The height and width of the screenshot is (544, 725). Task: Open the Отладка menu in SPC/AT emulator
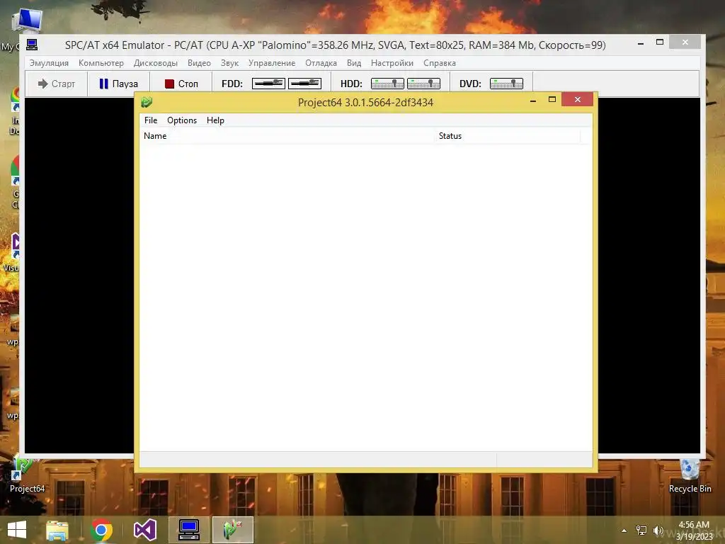tap(321, 63)
